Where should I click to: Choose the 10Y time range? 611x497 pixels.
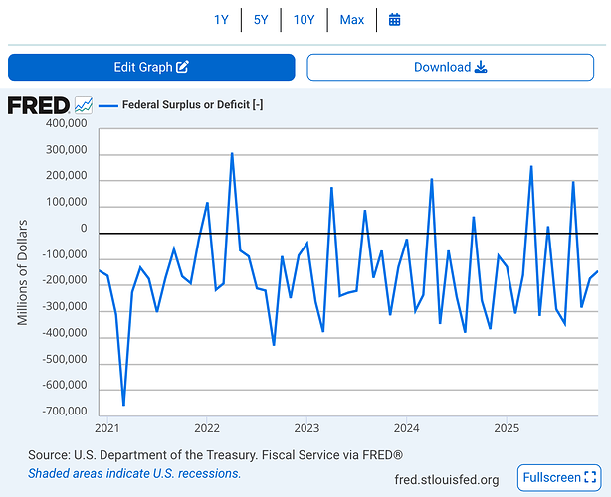pos(304,20)
